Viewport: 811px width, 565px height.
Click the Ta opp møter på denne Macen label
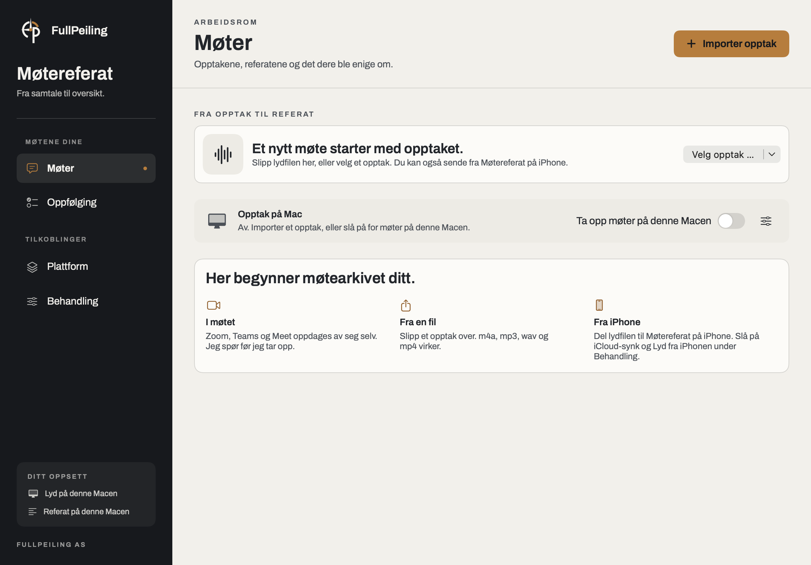pyautogui.click(x=644, y=221)
